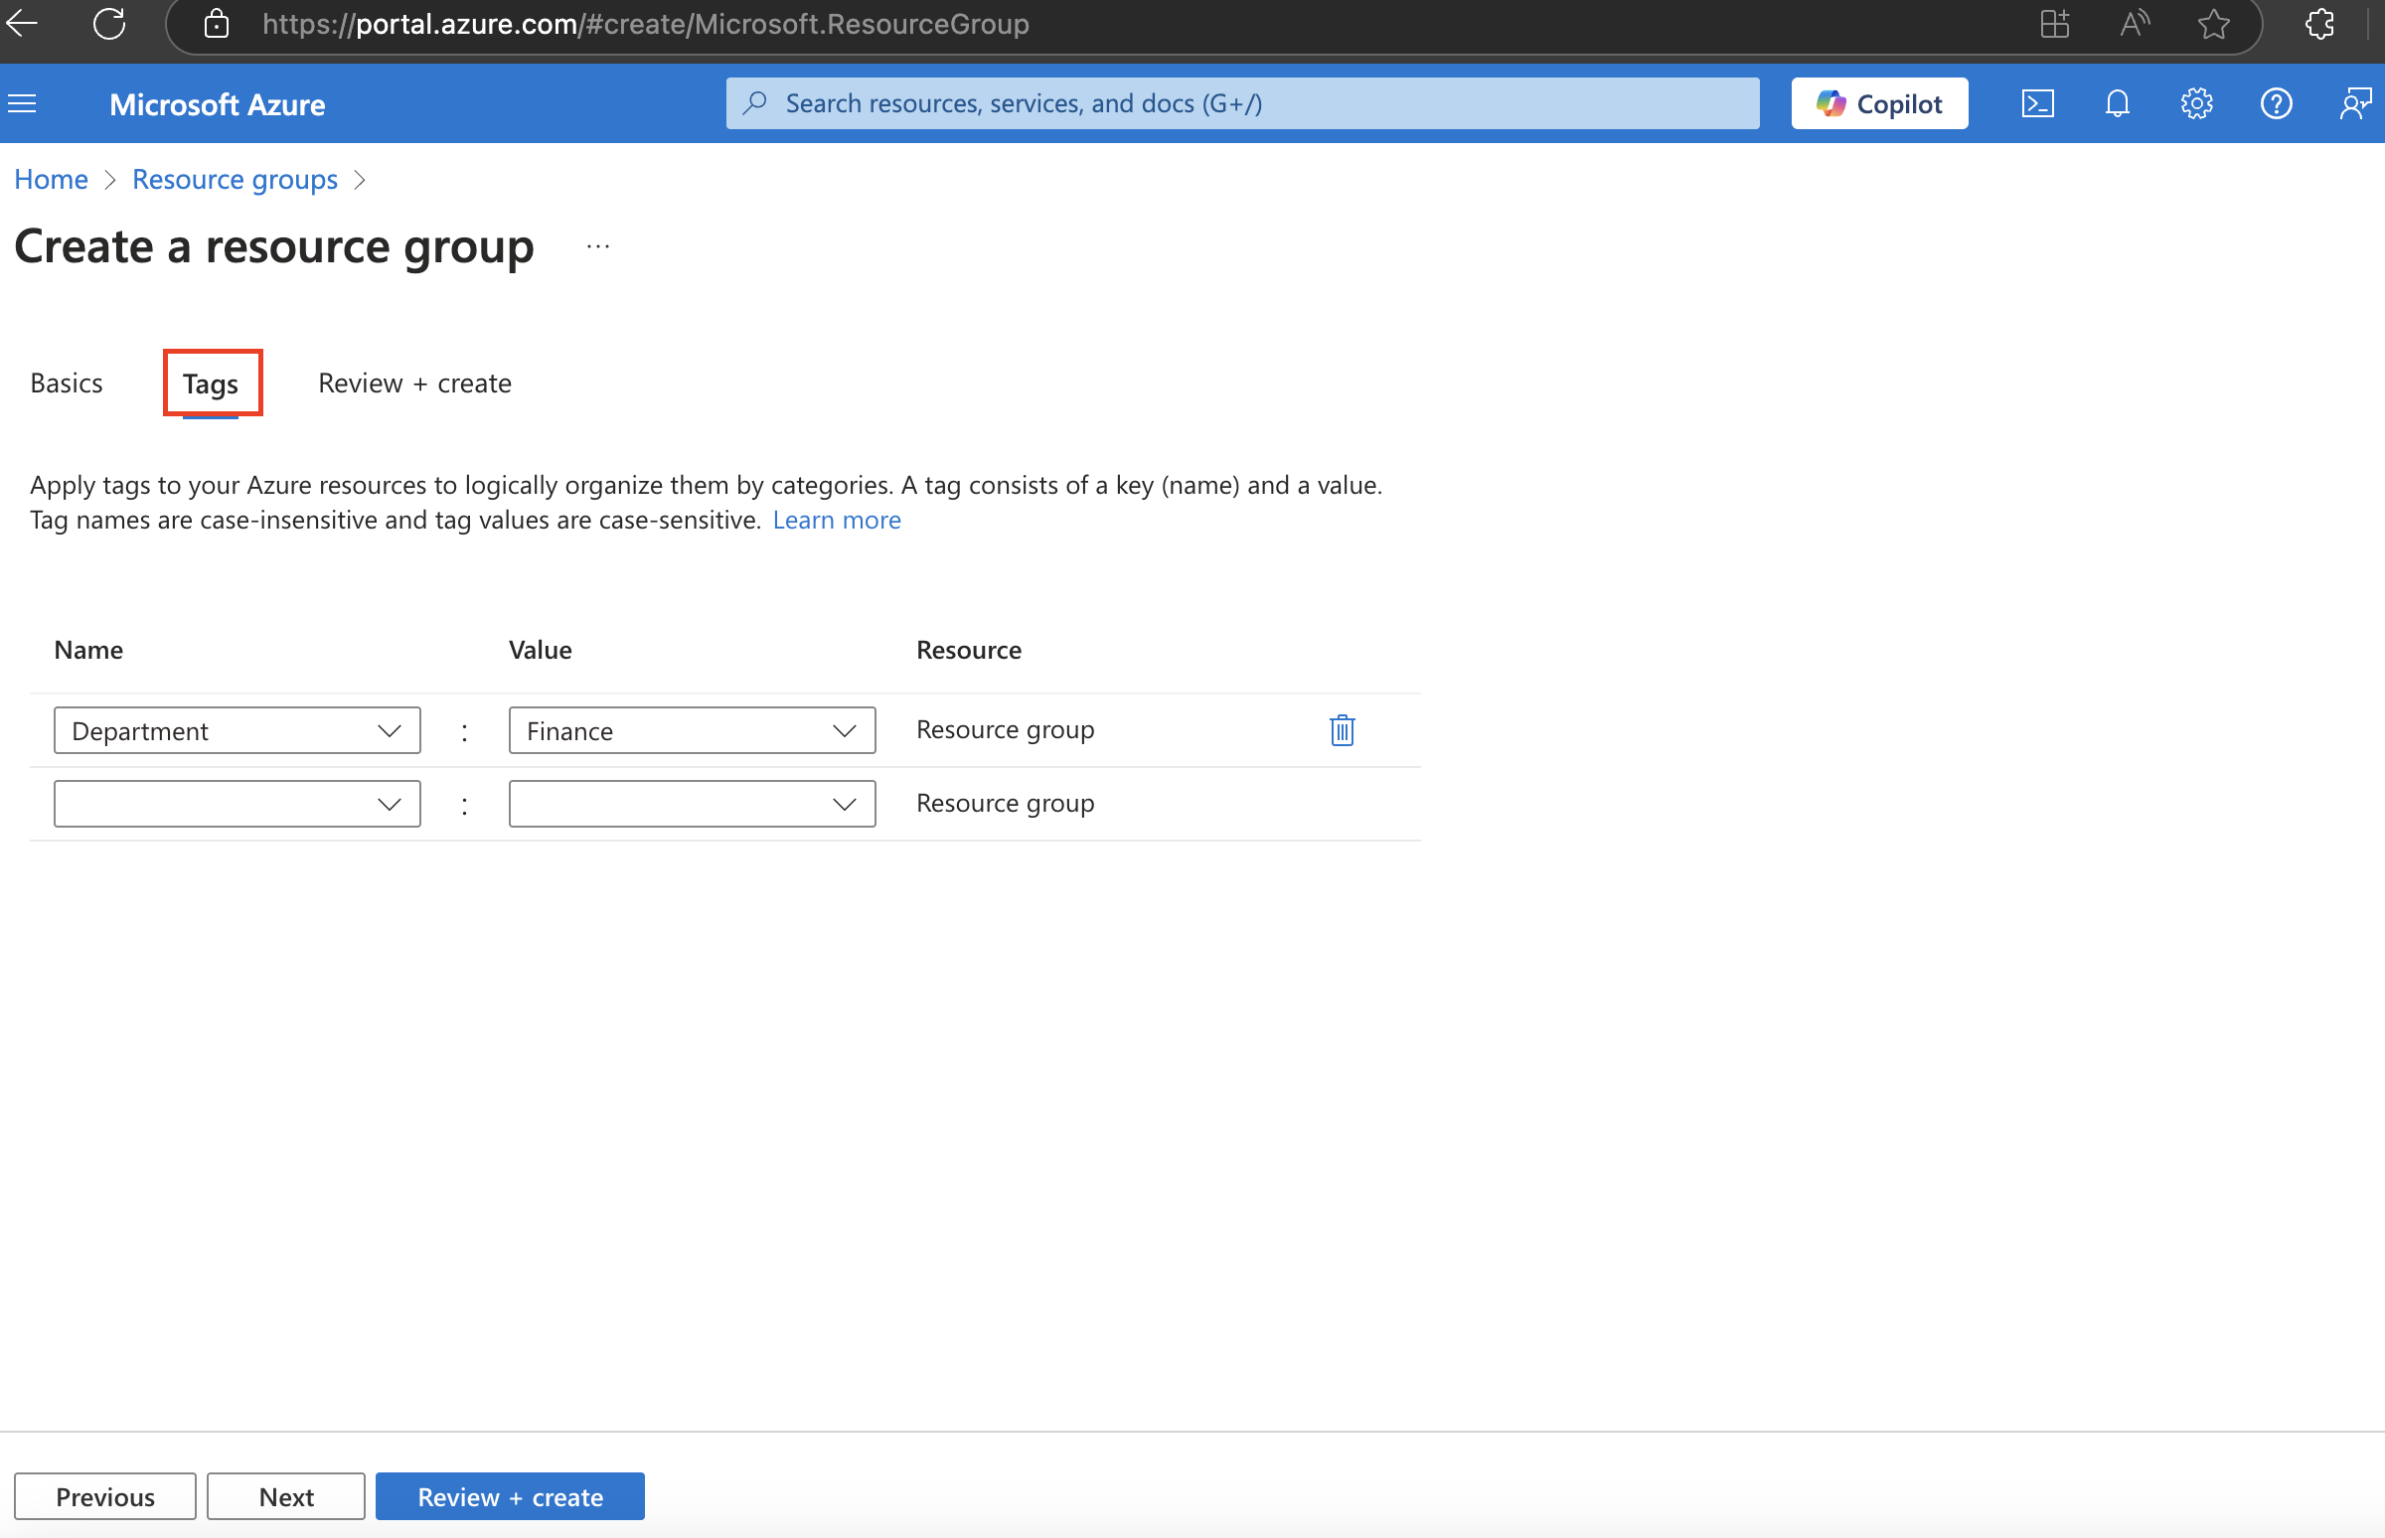Open the Review + create tab
2385x1538 pixels.
tap(414, 384)
